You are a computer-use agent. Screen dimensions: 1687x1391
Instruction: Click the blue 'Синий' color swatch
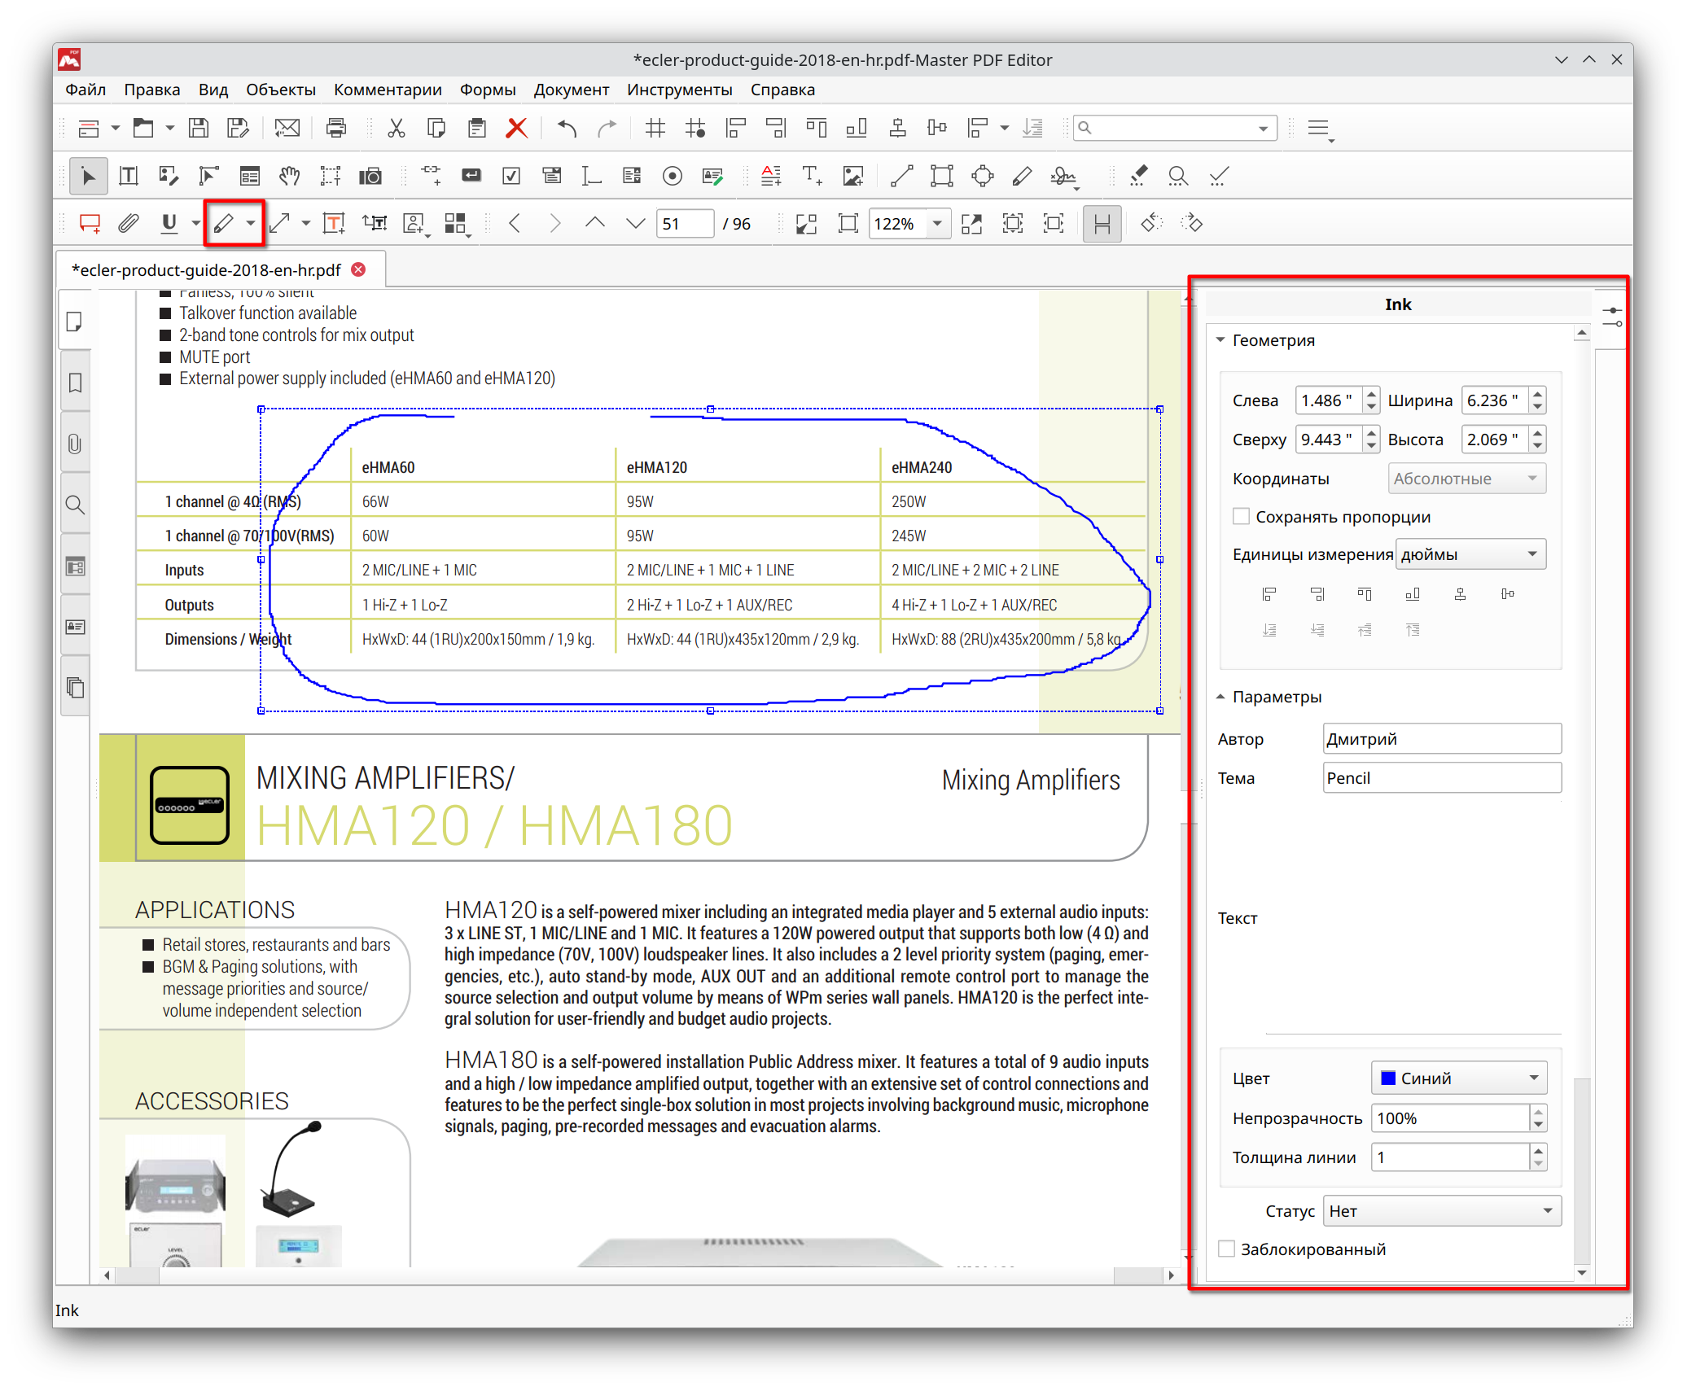(1387, 1078)
